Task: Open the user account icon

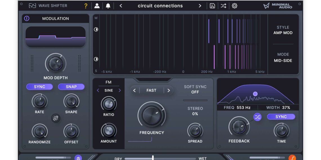Action: coord(97,6)
